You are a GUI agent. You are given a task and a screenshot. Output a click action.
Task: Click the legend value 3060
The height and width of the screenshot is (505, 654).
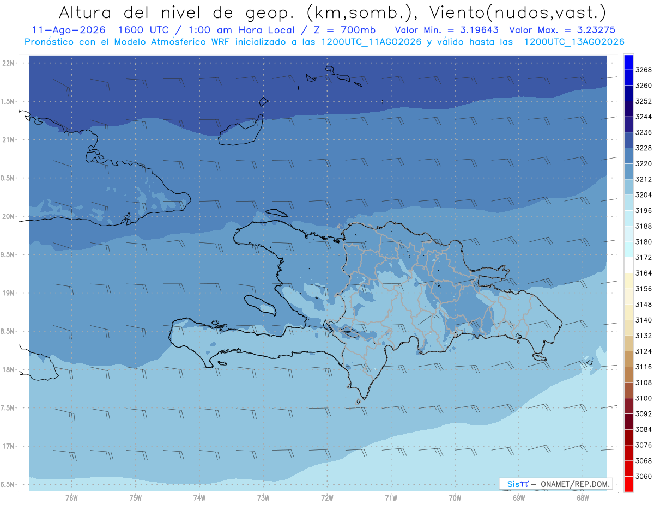tap(643, 477)
